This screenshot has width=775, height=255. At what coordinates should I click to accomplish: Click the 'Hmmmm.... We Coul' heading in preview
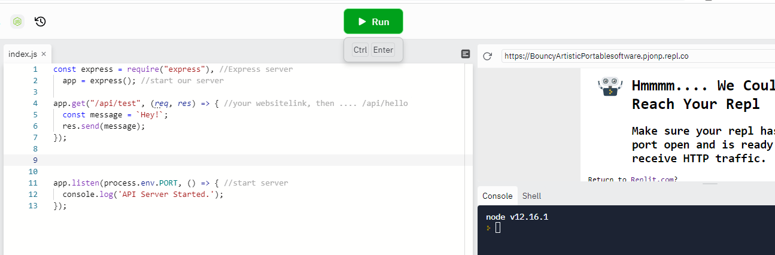[703, 85]
